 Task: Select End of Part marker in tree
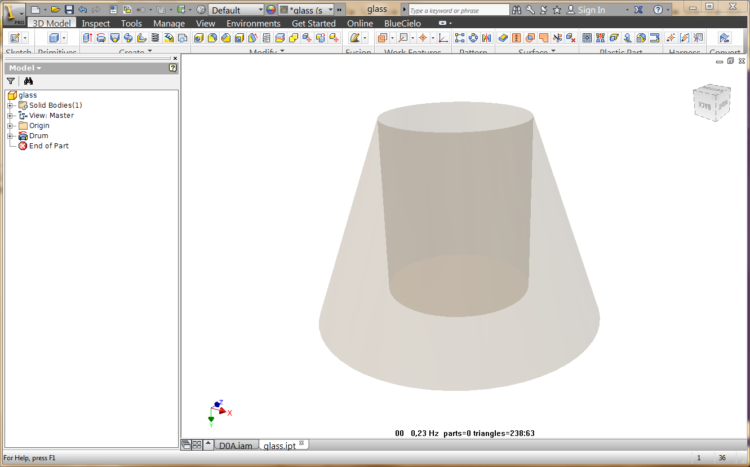[48, 146]
